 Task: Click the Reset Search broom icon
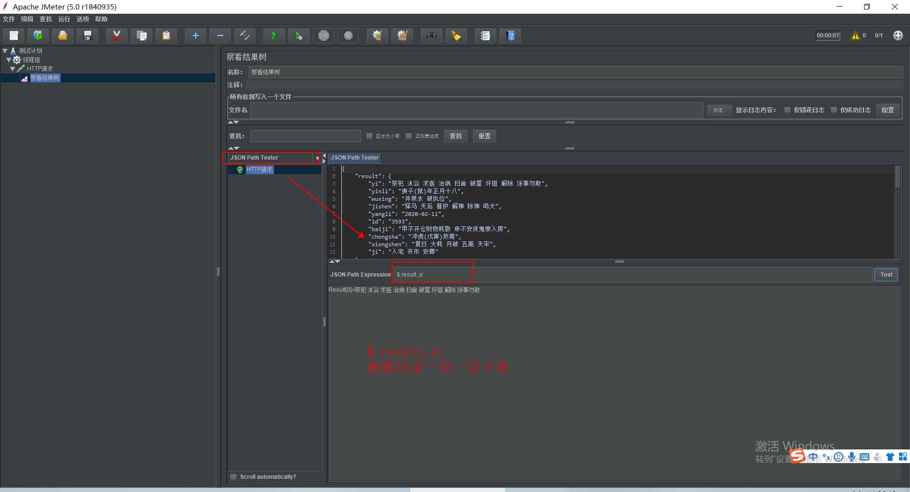click(456, 36)
